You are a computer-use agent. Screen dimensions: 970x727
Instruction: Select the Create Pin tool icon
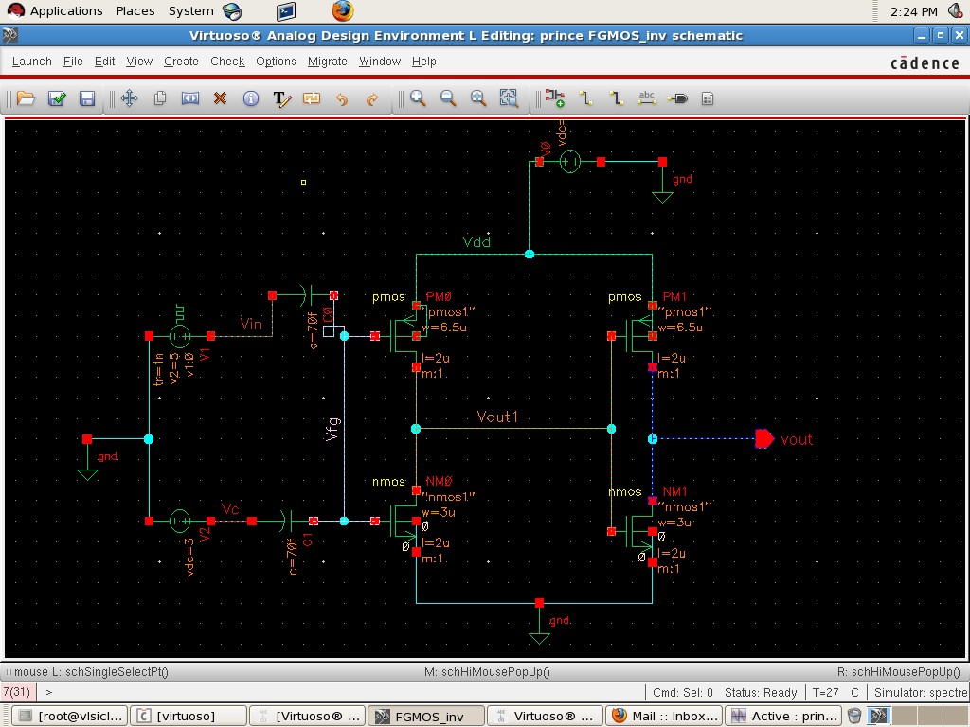tap(678, 98)
